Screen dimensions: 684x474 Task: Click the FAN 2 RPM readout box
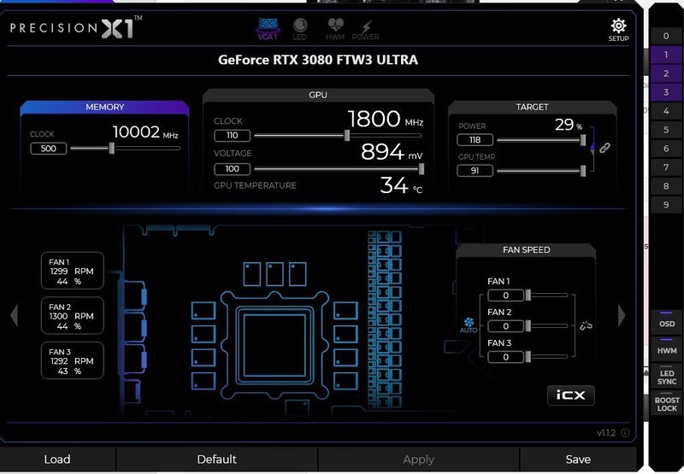pyautogui.click(x=73, y=315)
